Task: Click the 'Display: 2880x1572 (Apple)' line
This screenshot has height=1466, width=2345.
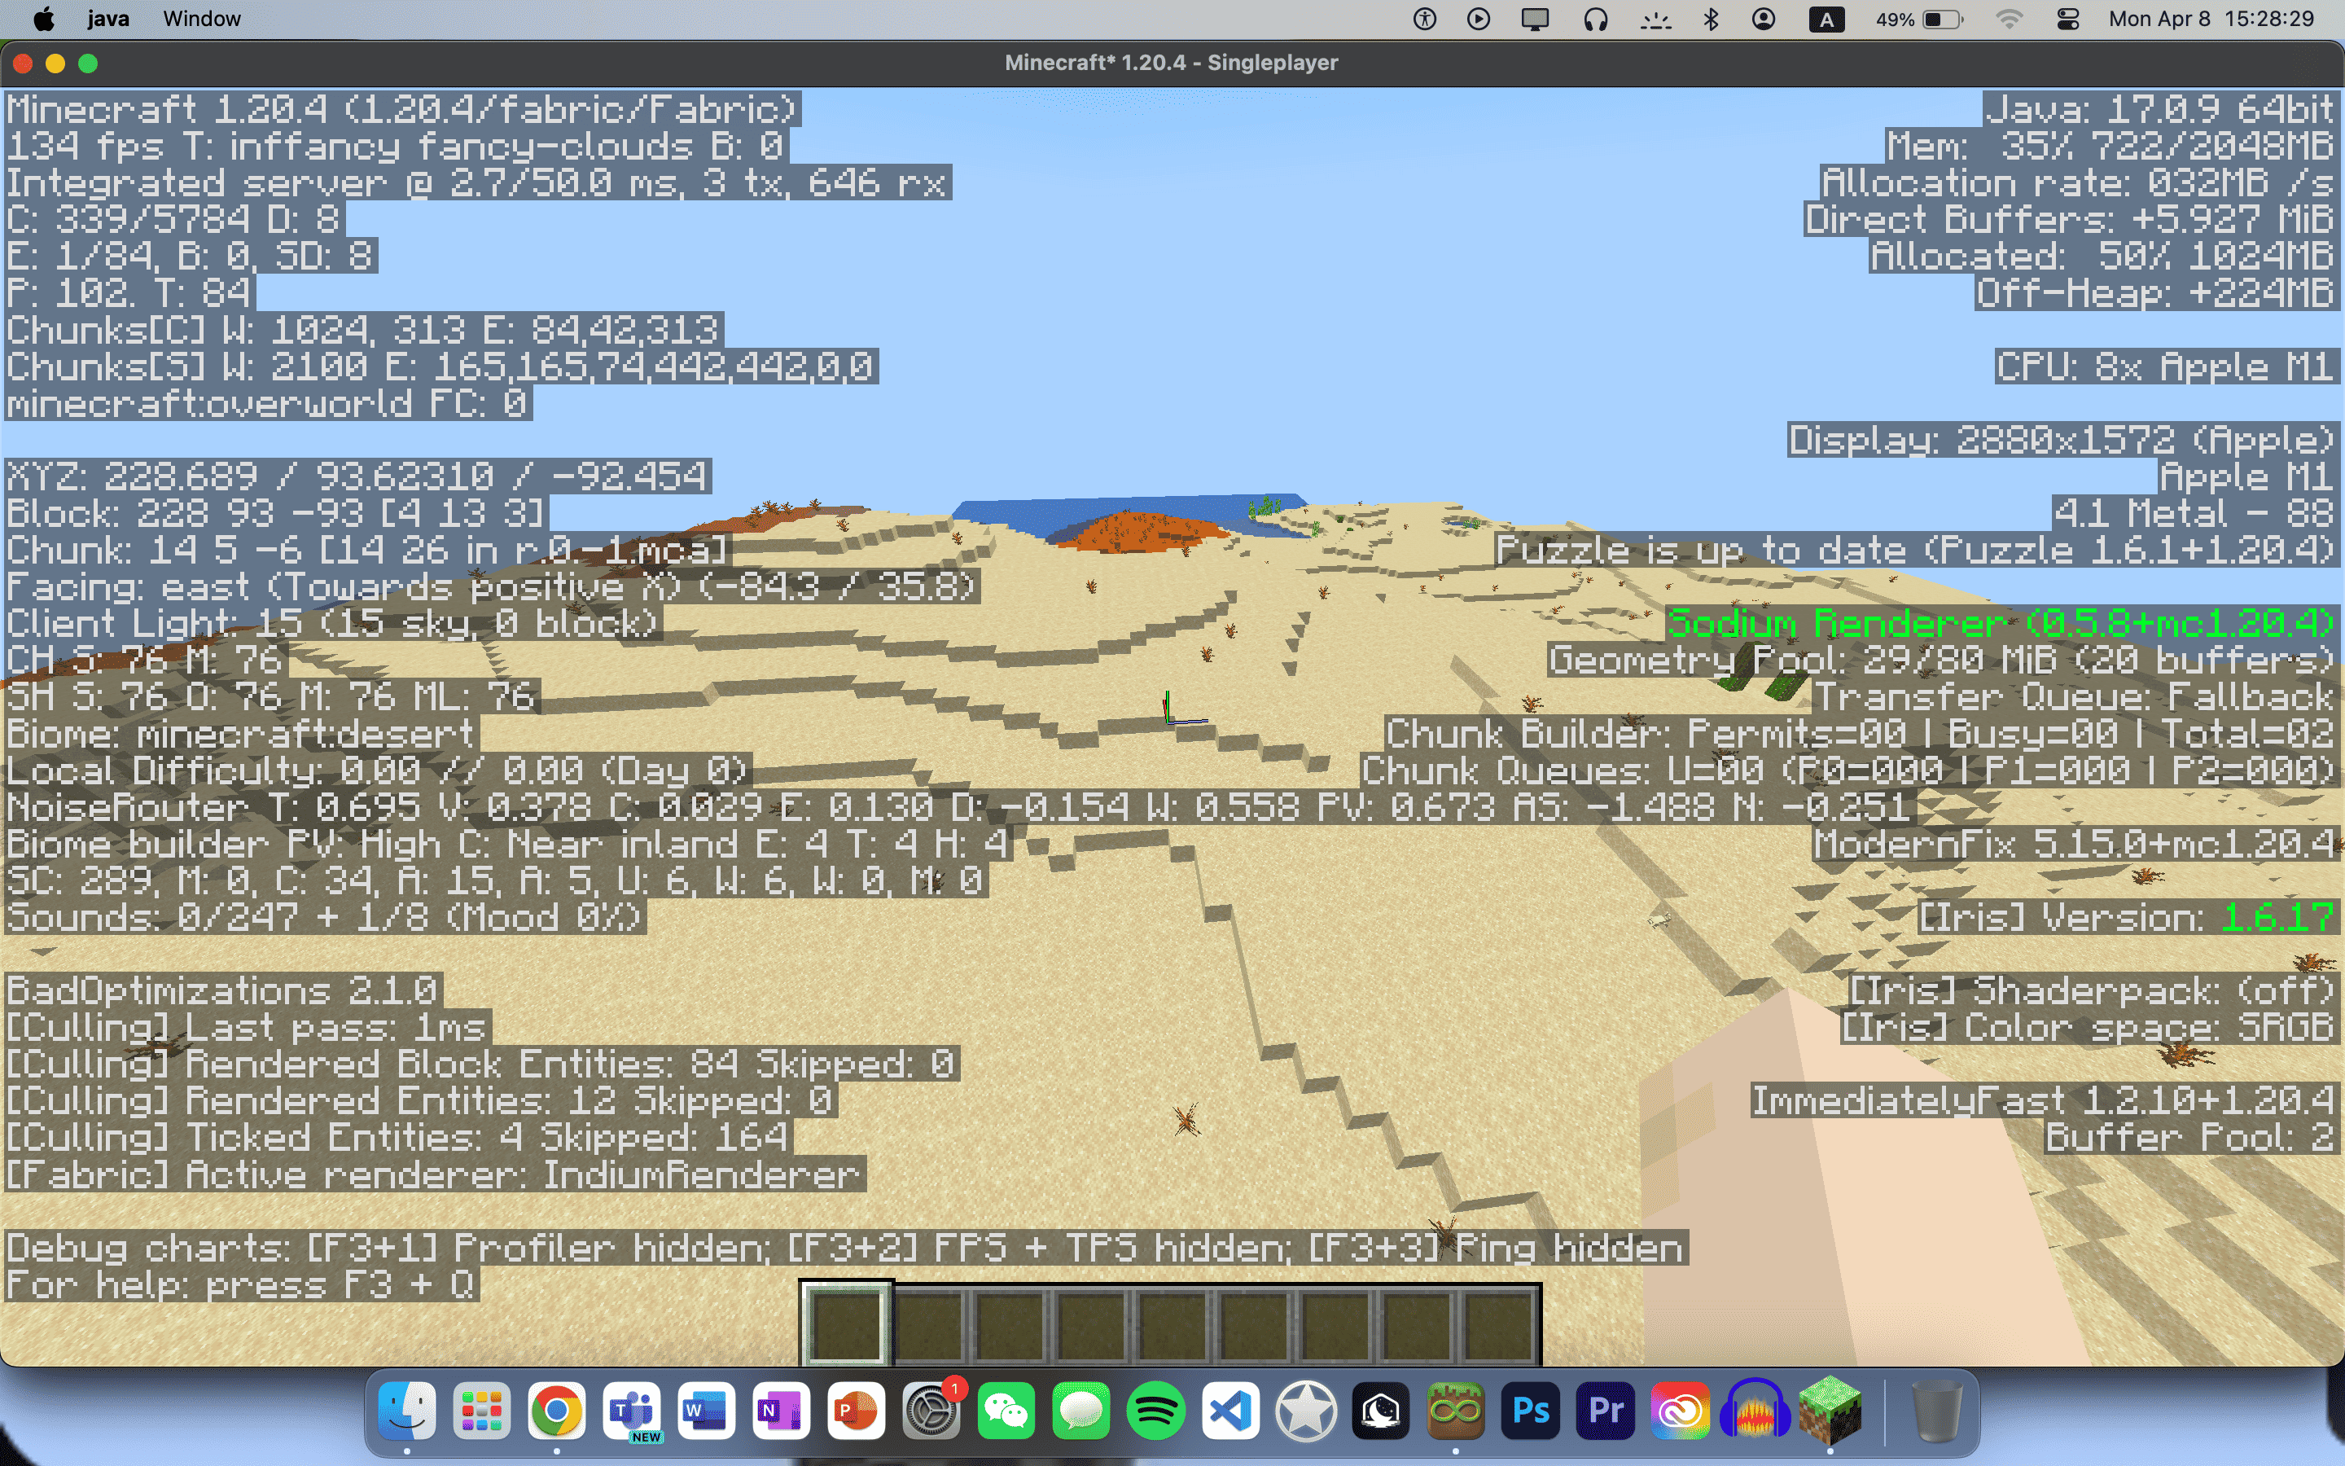Action: [2064, 440]
